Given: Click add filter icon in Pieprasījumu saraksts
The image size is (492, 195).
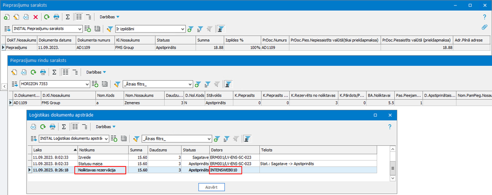Looking at the screenshot, I should tap(190, 29).
